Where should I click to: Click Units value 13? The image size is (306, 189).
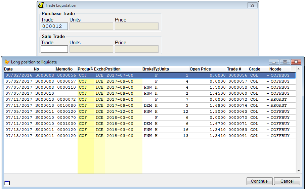186,136
